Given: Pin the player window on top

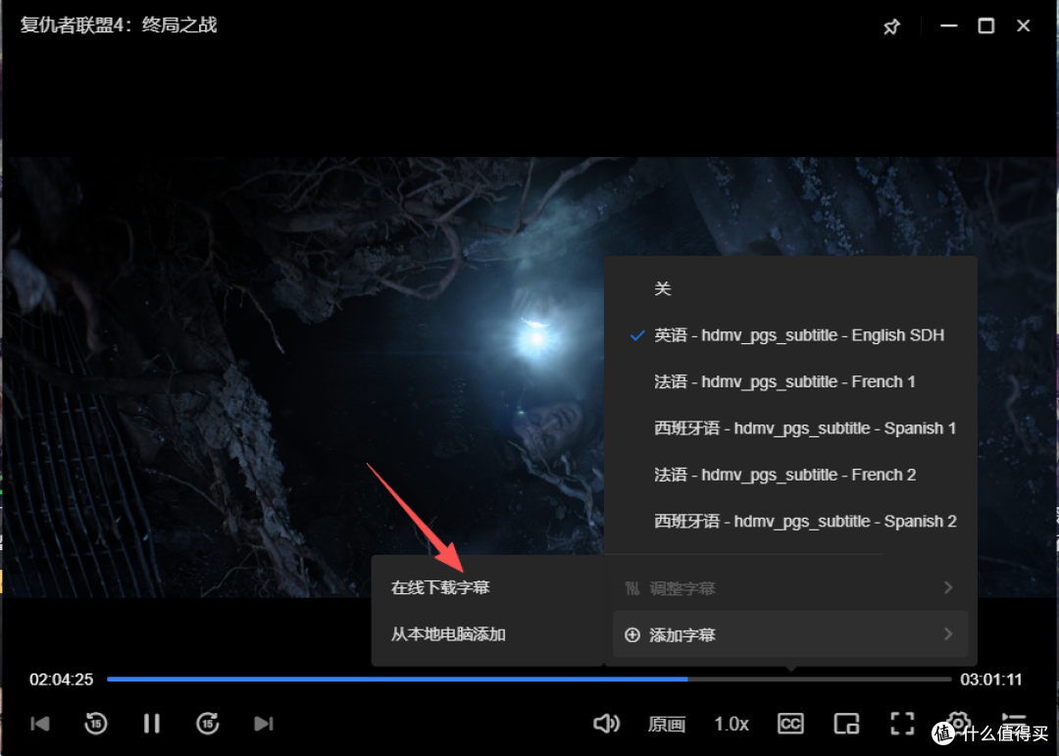Looking at the screenshot, I should point(891,26).
